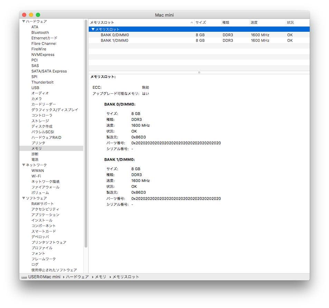Select プロファイル in the sidebar
This screenshot has width=329, height=308.
click(42, 248)
